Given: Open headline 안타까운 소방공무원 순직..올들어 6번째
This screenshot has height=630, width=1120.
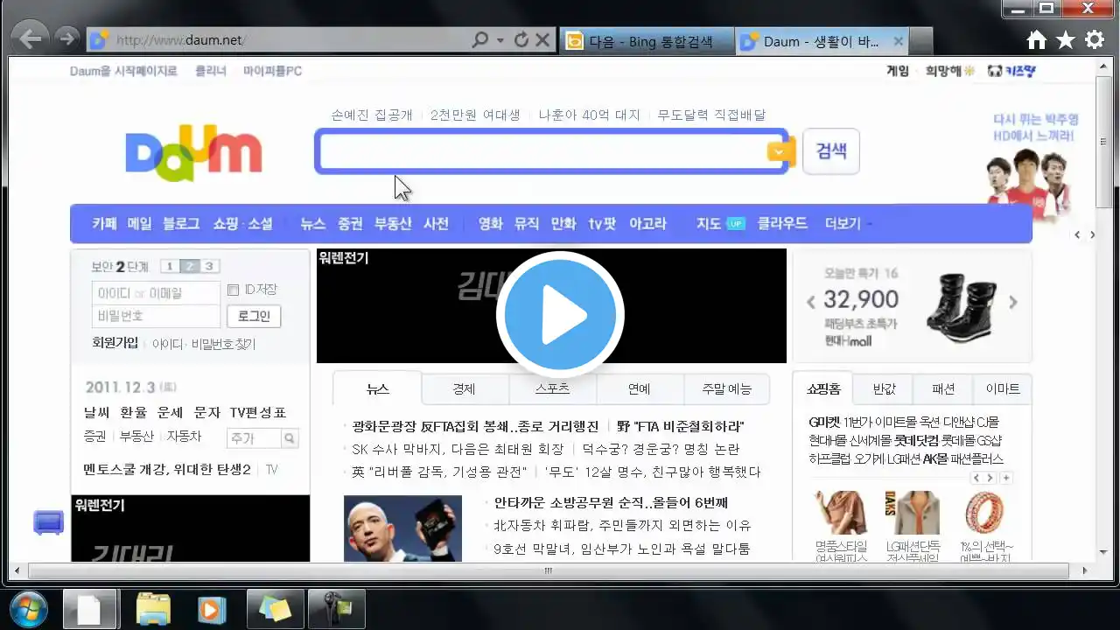Looking at the screenshot, I should pyautogui.click(x=611, y=502).
